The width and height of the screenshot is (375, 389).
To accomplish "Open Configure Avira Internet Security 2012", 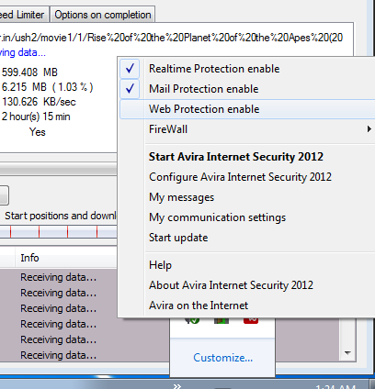I will [240, 177].
